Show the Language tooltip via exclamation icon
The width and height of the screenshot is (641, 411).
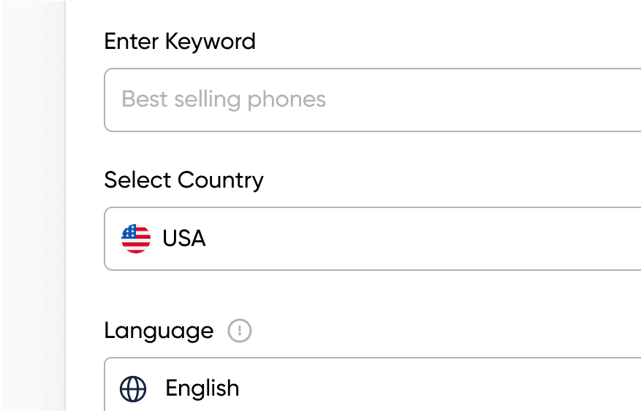point(240,331)
